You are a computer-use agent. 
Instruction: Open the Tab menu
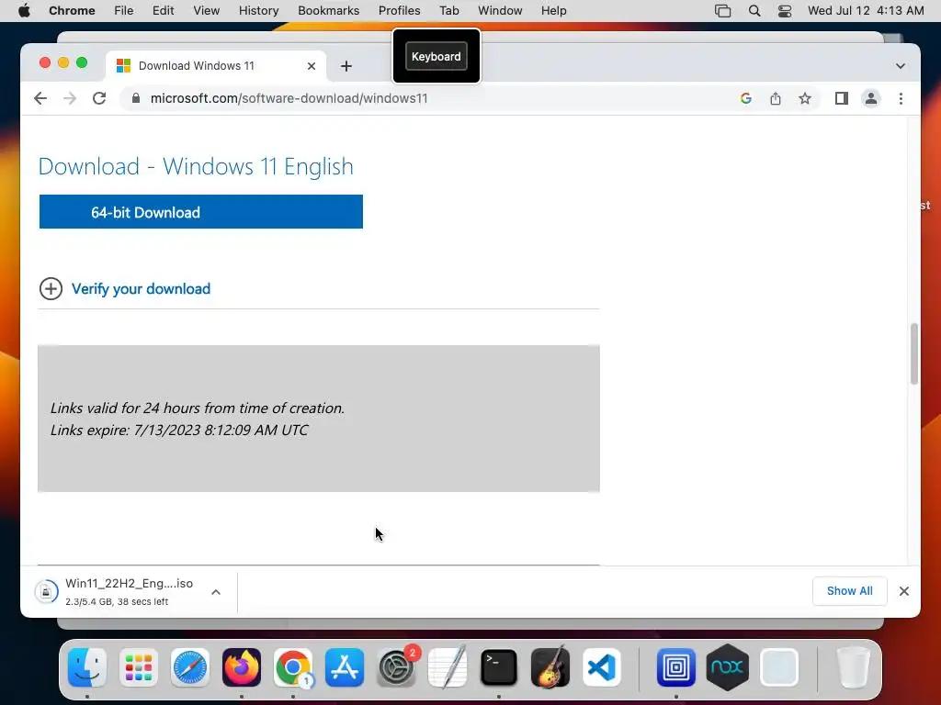[x=448, y=11]
